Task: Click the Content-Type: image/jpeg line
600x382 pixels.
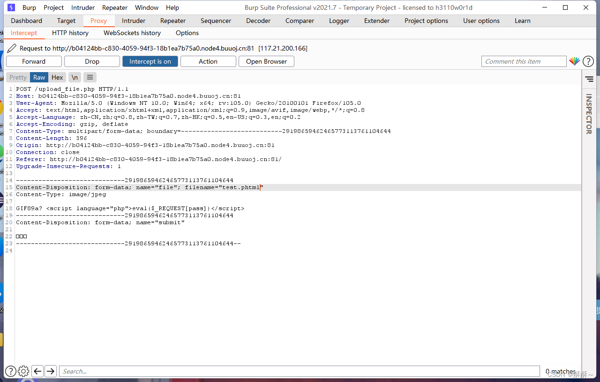Action: [x=61, y=194]
